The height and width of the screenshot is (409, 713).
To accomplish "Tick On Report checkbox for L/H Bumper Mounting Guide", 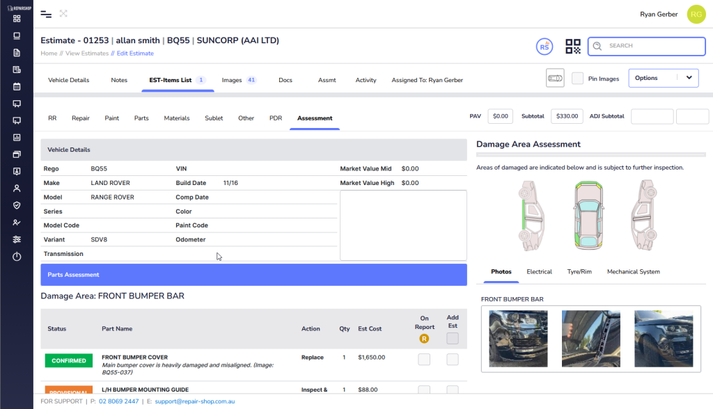I will click(424, 390).
